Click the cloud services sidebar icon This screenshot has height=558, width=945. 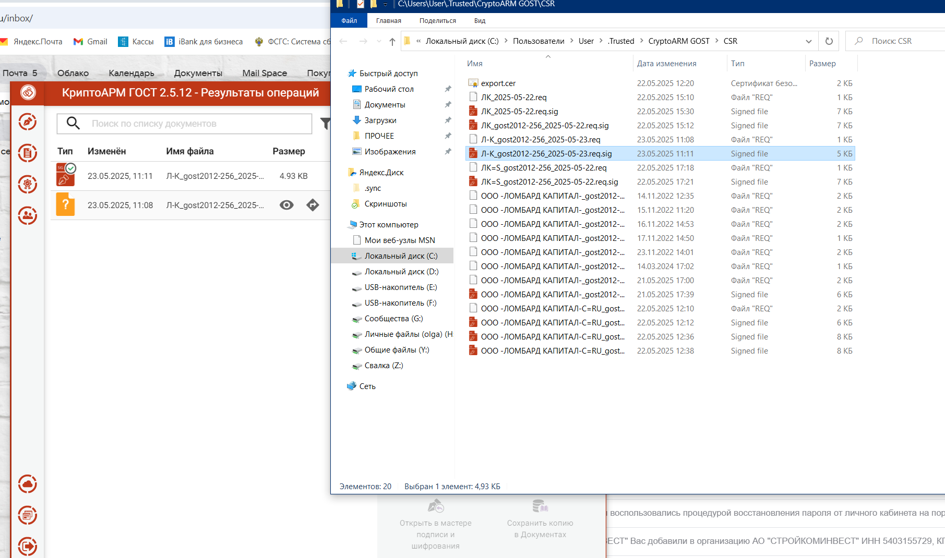pos(28,484)
